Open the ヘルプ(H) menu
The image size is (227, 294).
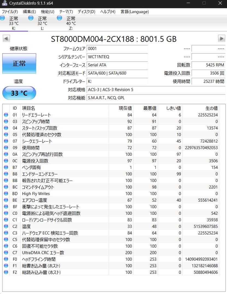point(108,12)
